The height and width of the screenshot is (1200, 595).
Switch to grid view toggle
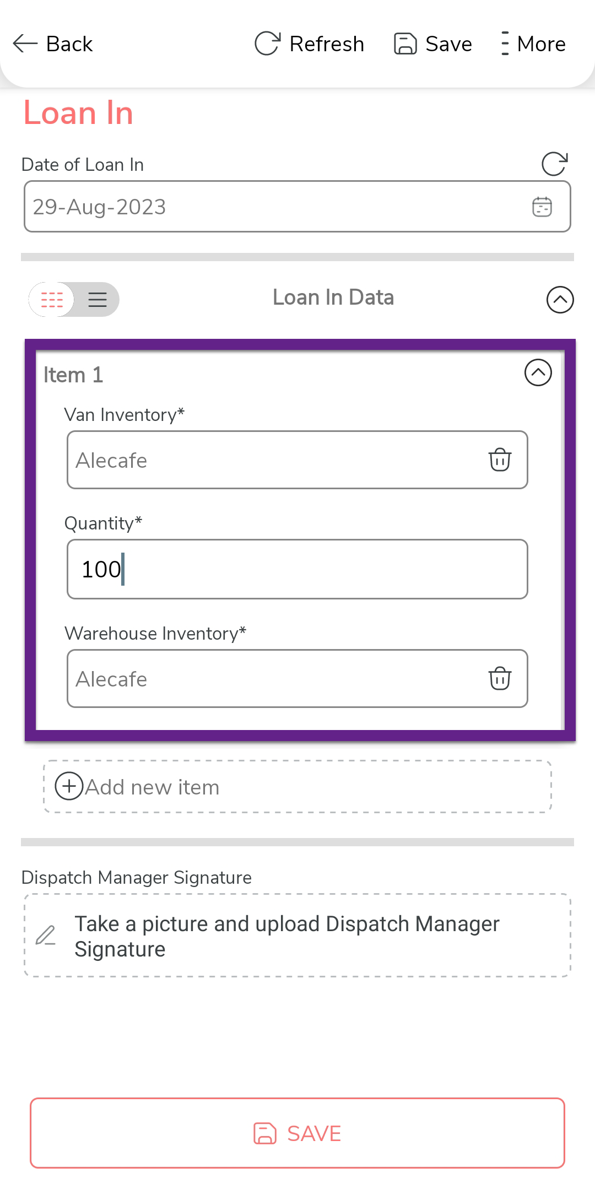click(52, 300)
